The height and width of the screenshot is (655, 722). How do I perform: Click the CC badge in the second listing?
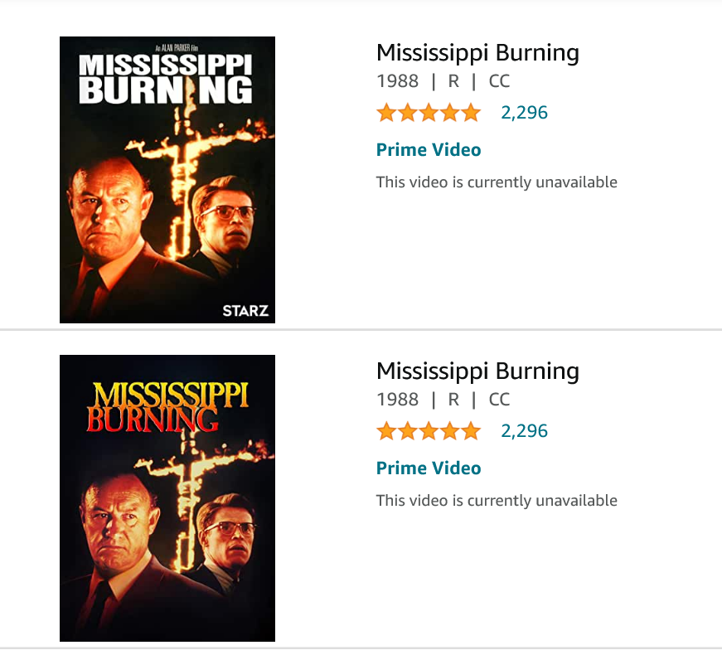click(x=499, y=400)
